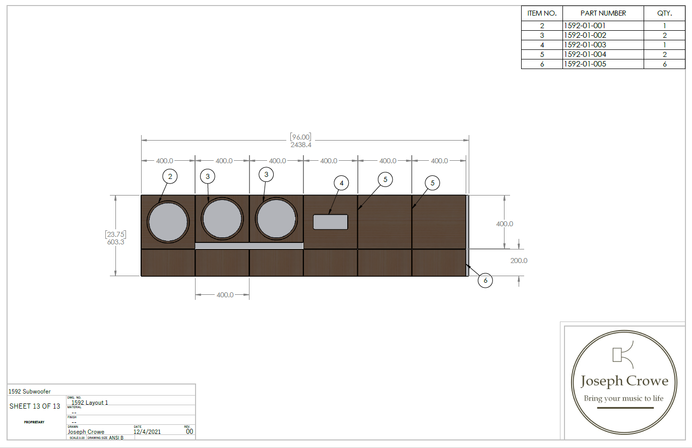Screen dimensions: 692x448
Task: Click the balloon 3 nearest balloon 4
Action: (x=266, y=174)
